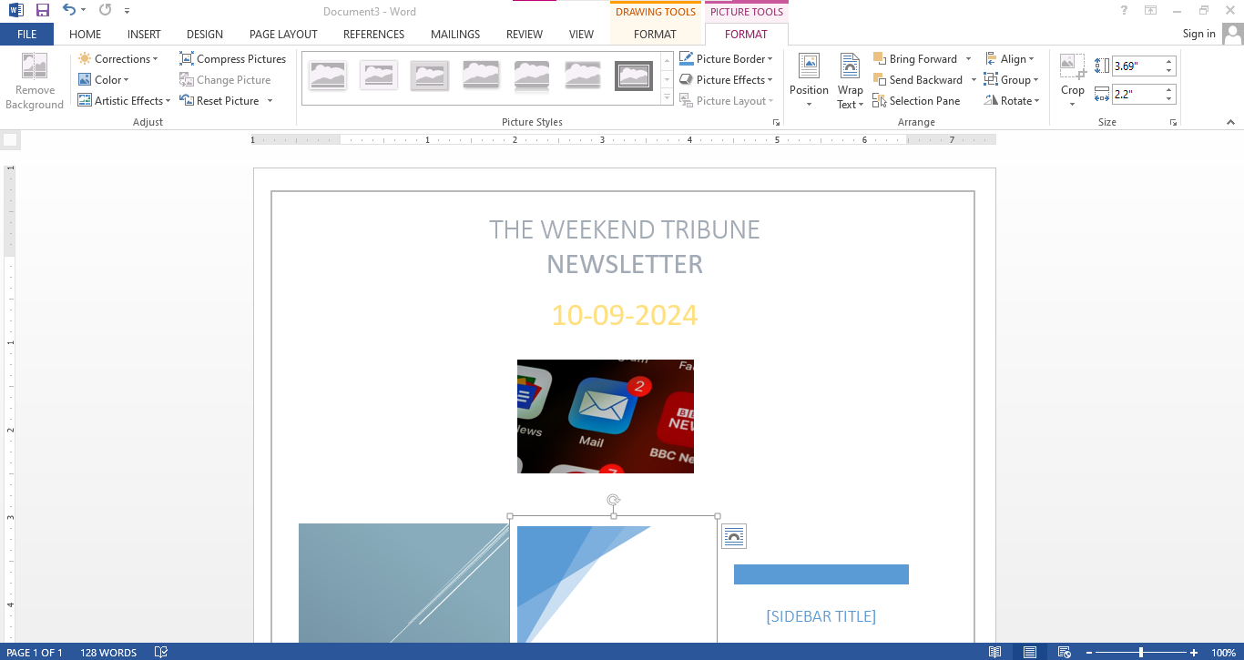This screenshot has width=1244, height=660.
Task: Open the Selection Pane
Action: 917,100
